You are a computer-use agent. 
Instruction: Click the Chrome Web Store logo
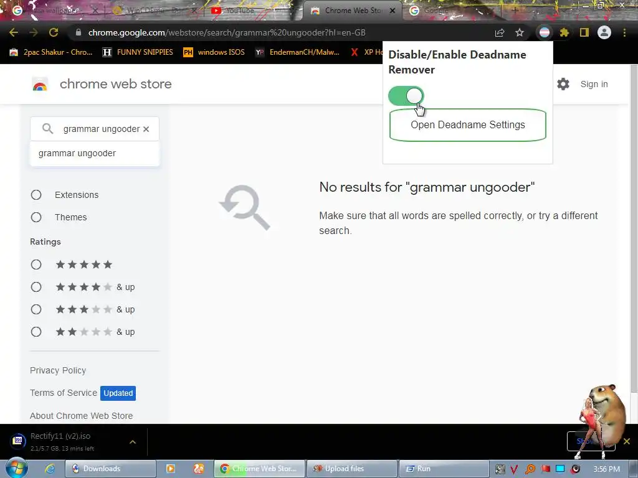(x=40, y=84)
